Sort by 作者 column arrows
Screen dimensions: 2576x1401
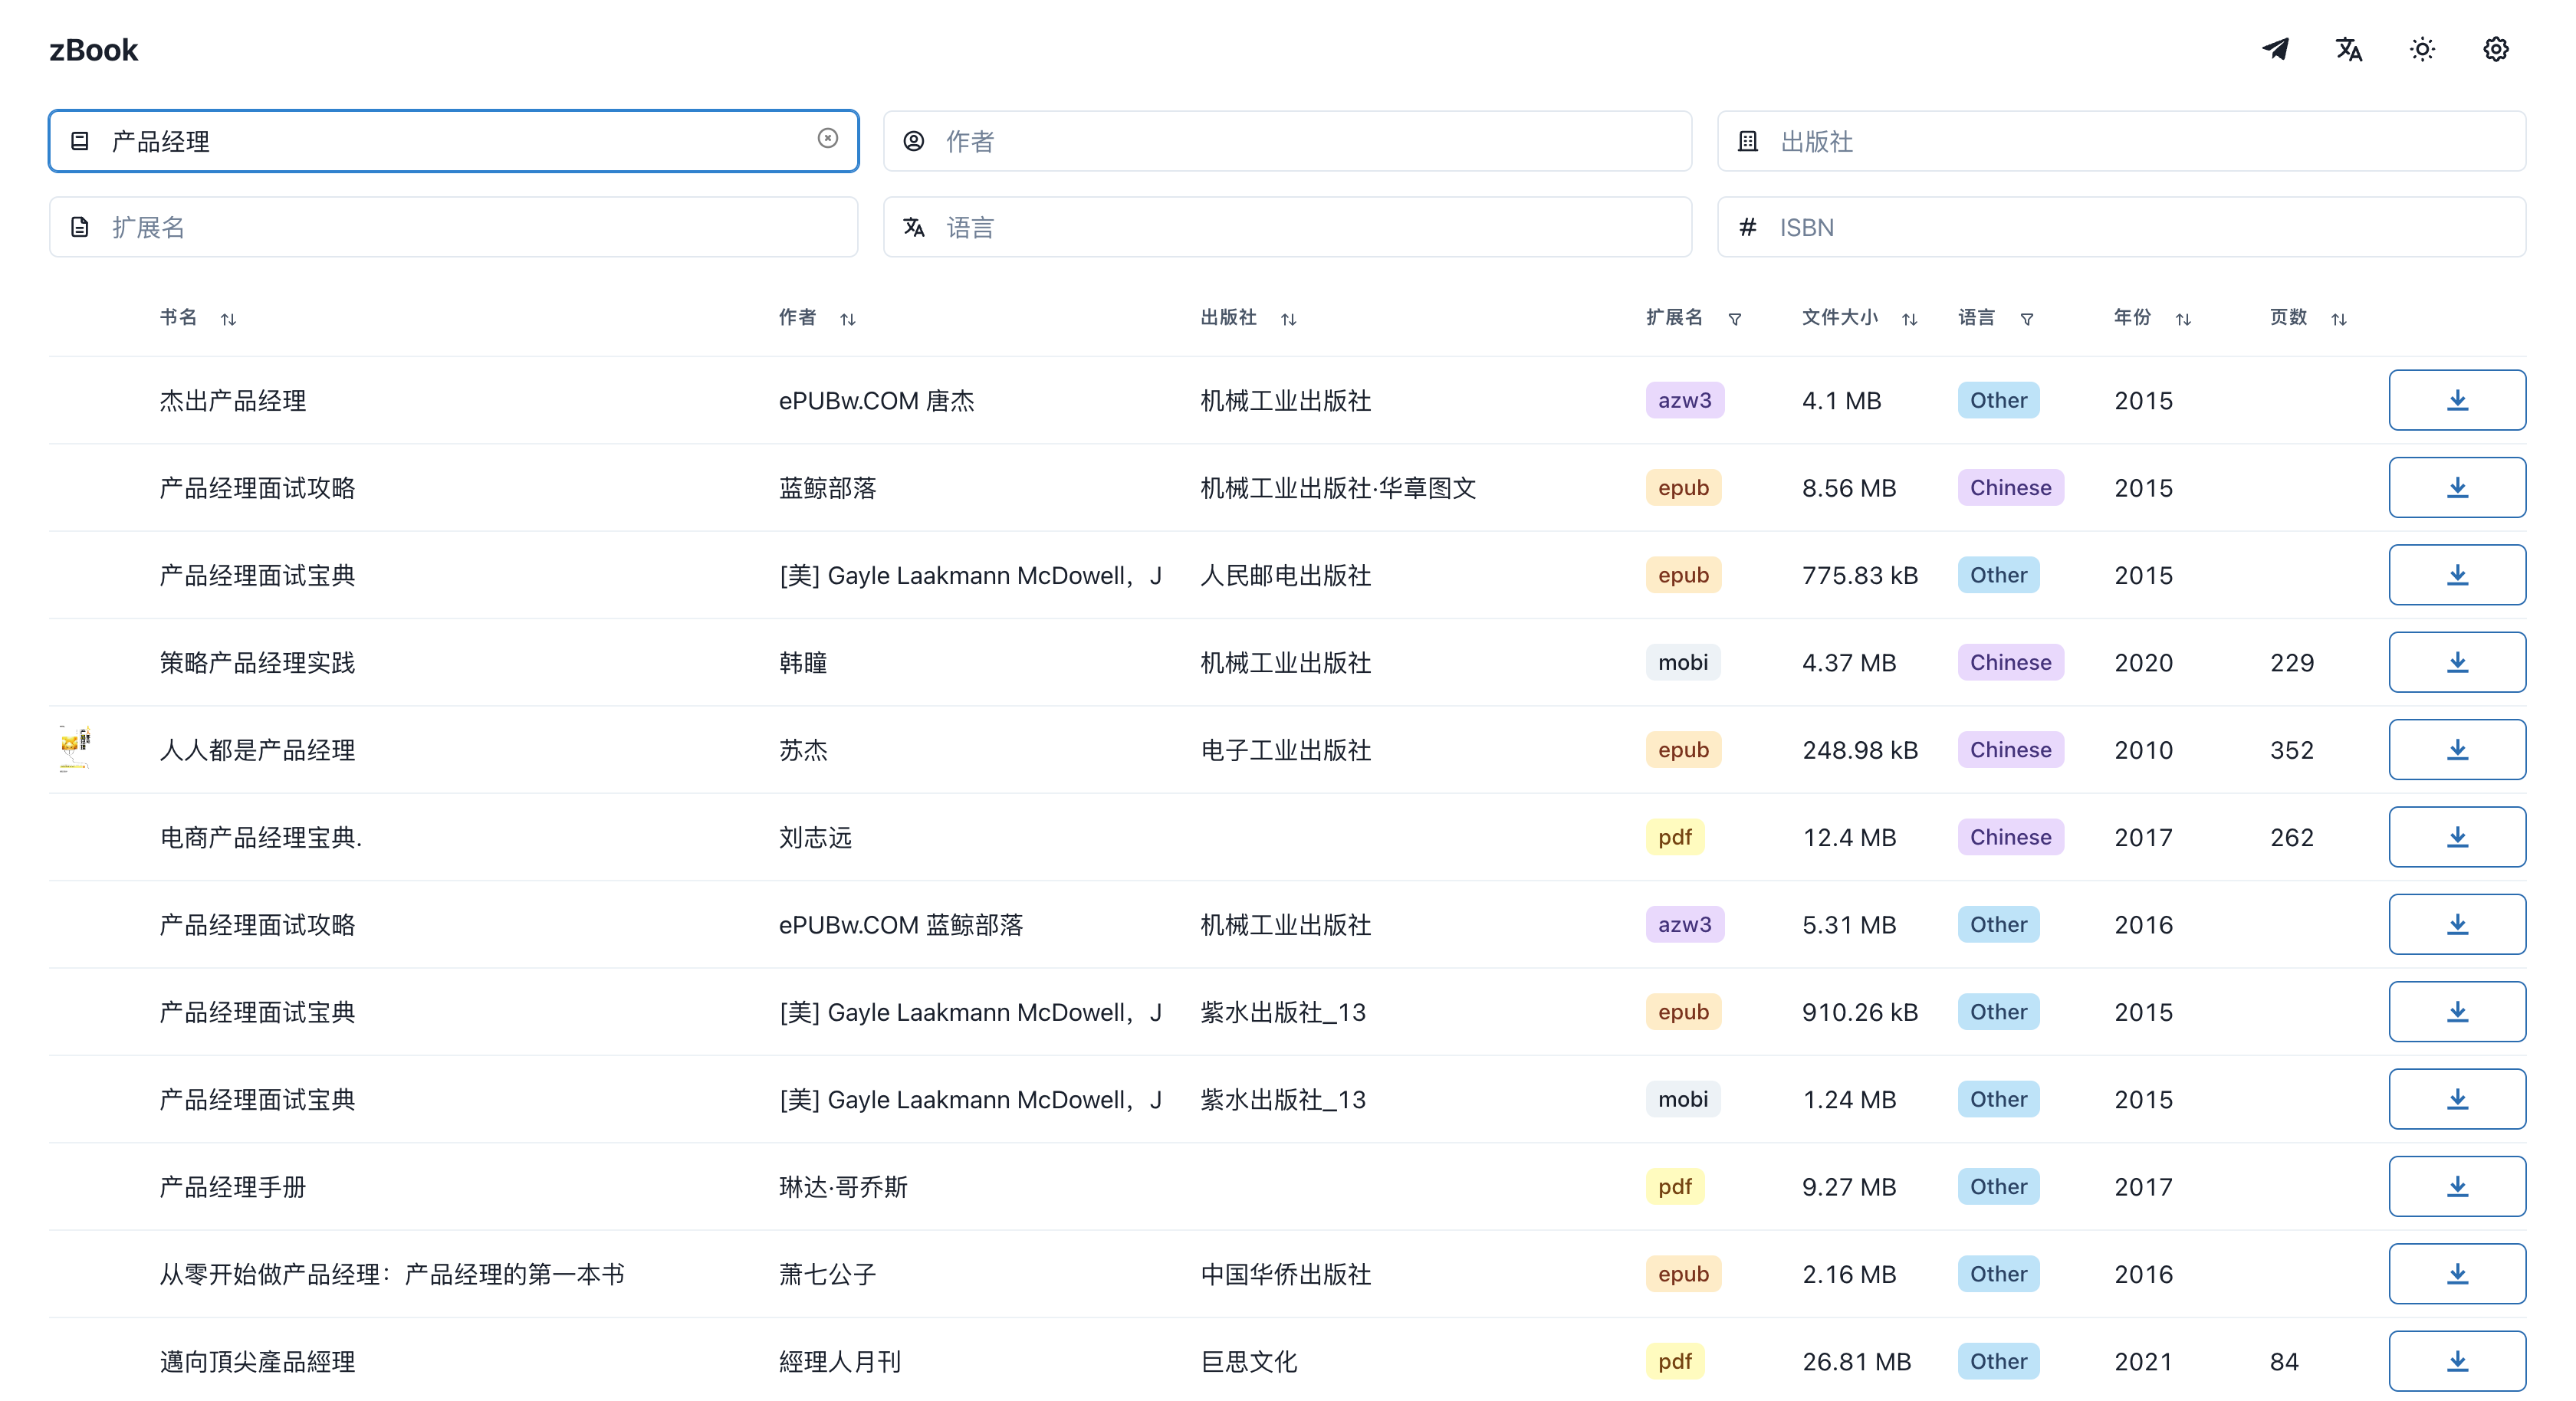click(x=848, y=319)
